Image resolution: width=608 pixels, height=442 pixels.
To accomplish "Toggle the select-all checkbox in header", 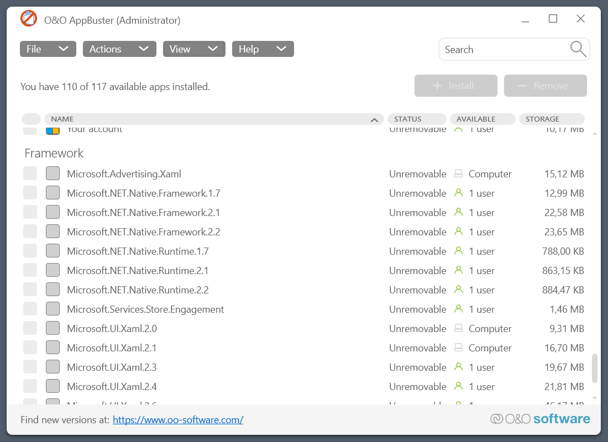I will pyautogui.click(x=31, y=119).
